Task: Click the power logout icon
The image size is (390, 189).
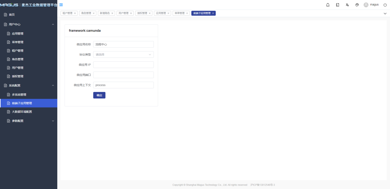Action: pyautogui.click(x=385, y=5)
